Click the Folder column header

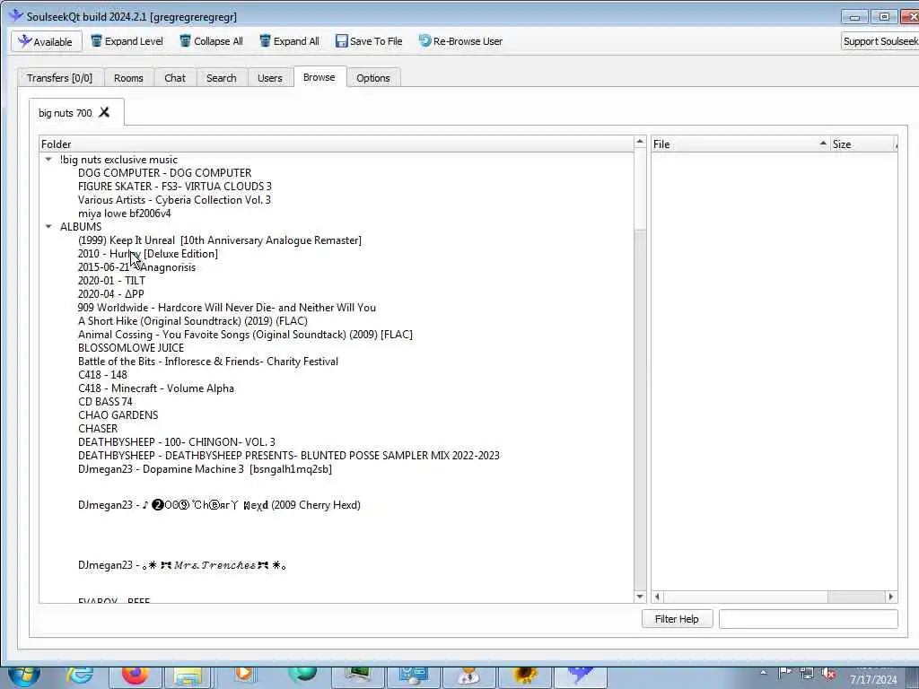(x=337, y=144)
